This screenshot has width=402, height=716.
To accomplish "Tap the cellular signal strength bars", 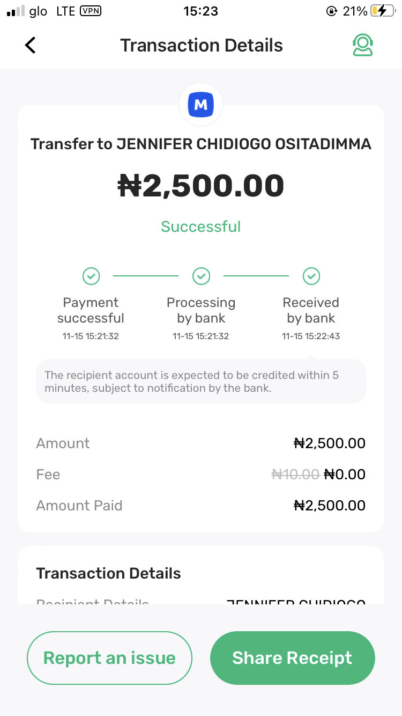I will (x=16, y=11).
